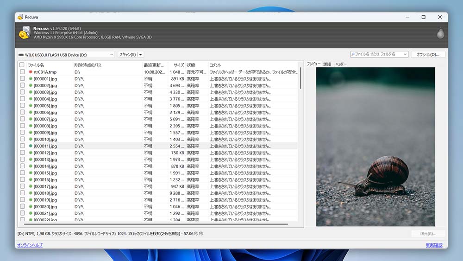
Task: Select the [000012].jpg file row
Action: coord(158,153)
